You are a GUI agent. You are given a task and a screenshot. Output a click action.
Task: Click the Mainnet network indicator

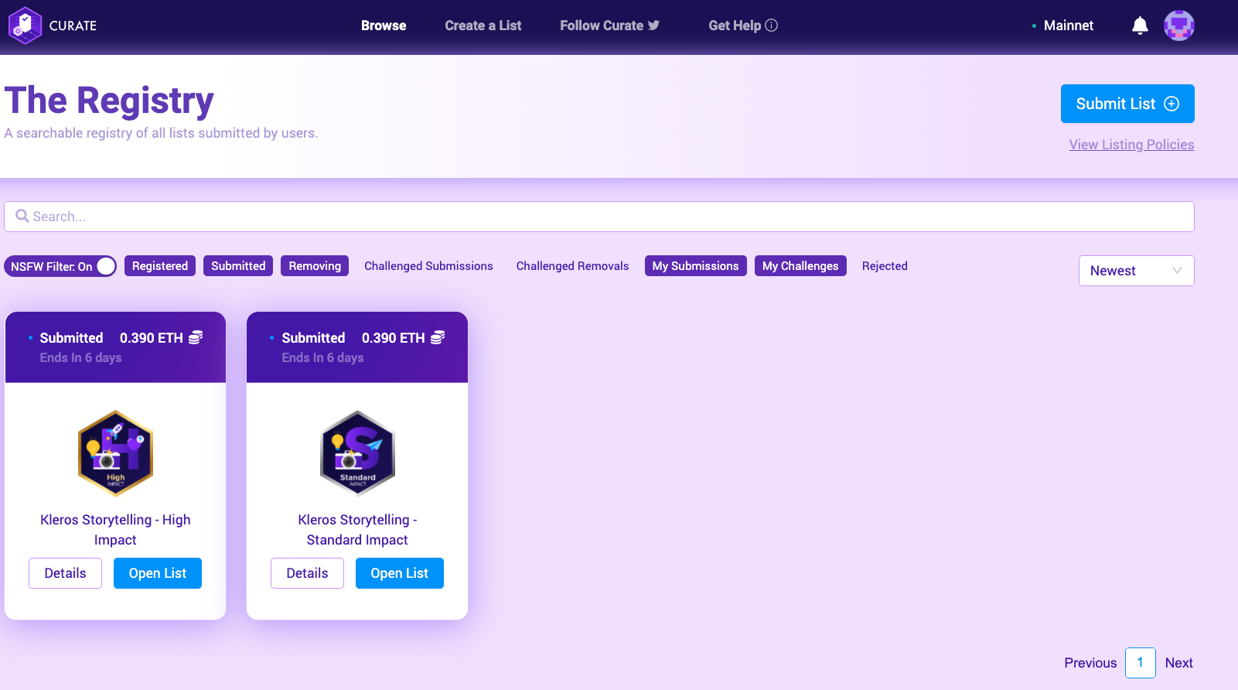pos(1062,26)
